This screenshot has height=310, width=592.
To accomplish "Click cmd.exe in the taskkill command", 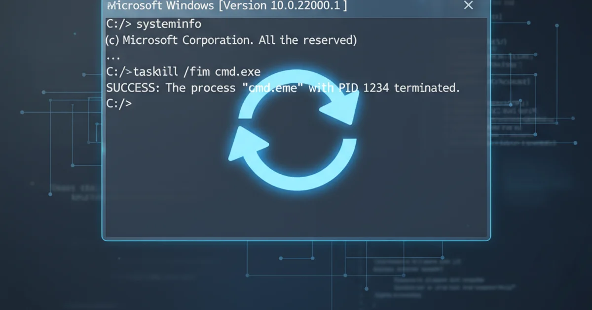I will tap(237, 72).
